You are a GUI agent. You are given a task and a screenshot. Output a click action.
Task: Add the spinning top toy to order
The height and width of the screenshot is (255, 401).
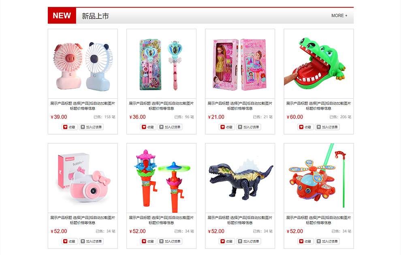click(x=170, y=241)
